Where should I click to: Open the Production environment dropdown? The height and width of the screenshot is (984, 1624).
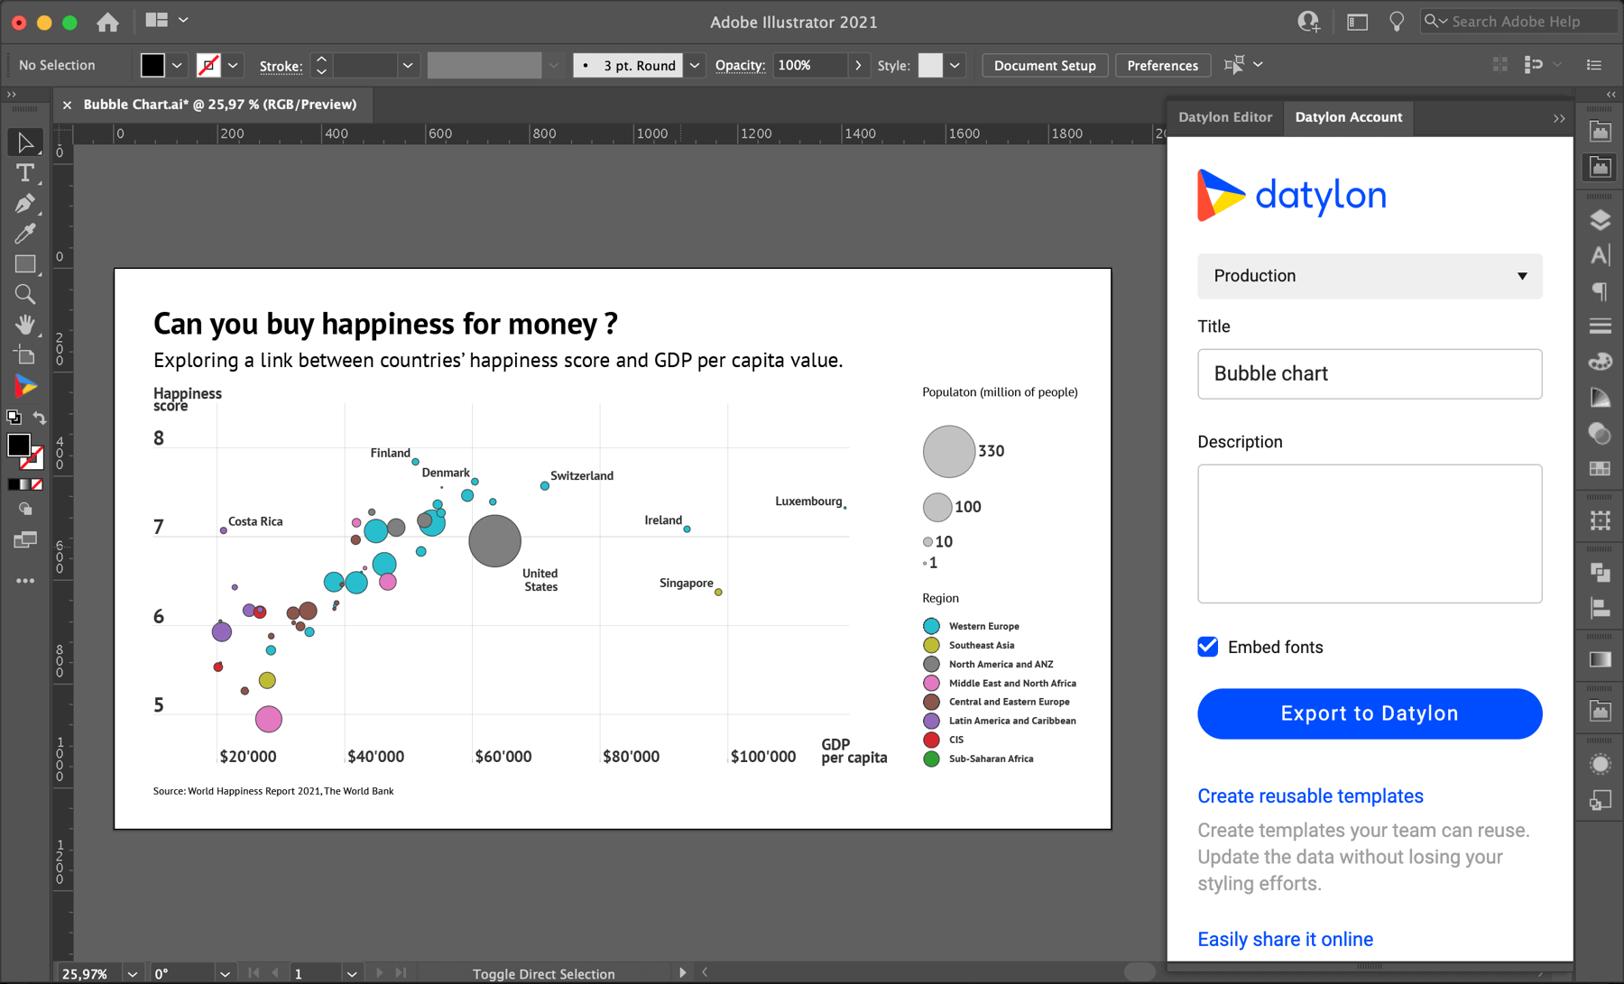[1369, 276]
